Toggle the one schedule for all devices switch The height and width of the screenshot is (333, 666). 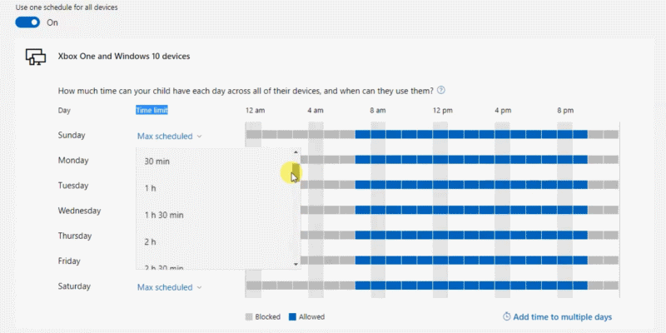coord(27,22)
